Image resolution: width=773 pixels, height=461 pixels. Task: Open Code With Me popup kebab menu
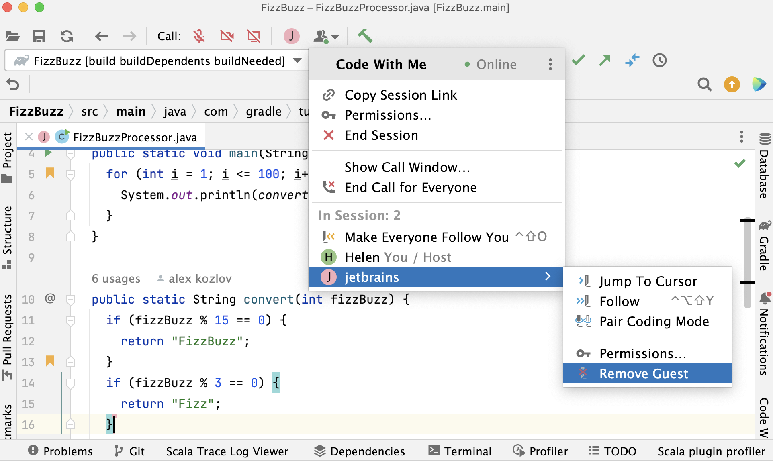(550, 64)
